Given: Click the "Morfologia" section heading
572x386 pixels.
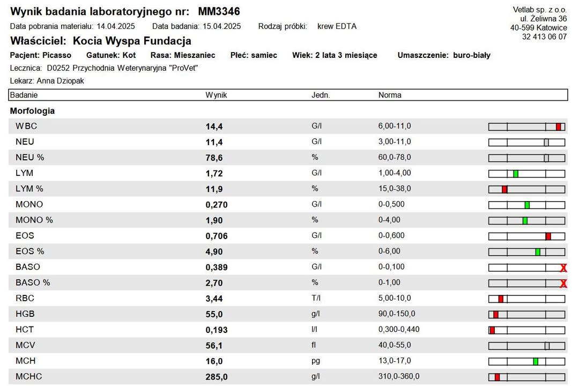Looking at the screenshot, I should pos(32,111).
